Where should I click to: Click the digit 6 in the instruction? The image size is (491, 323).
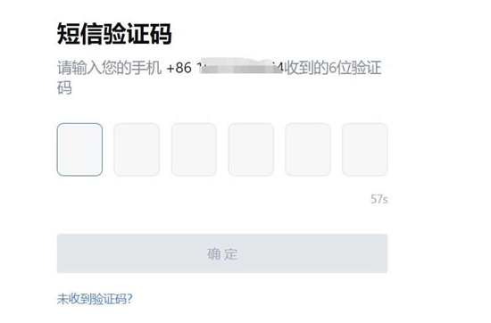(332, 68)
